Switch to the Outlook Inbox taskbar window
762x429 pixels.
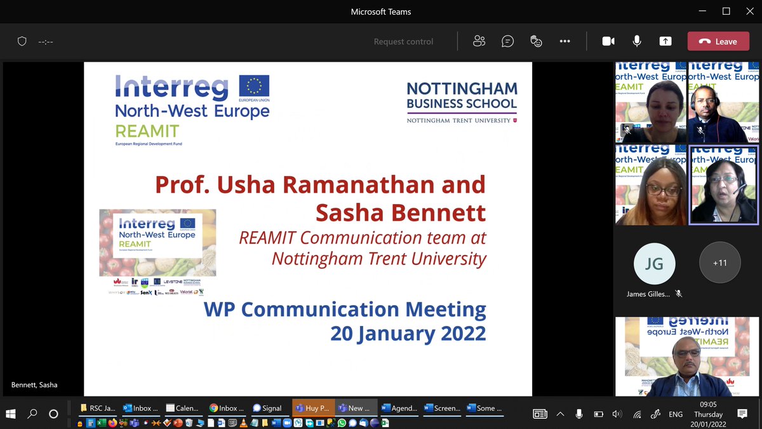coord(142,407)
